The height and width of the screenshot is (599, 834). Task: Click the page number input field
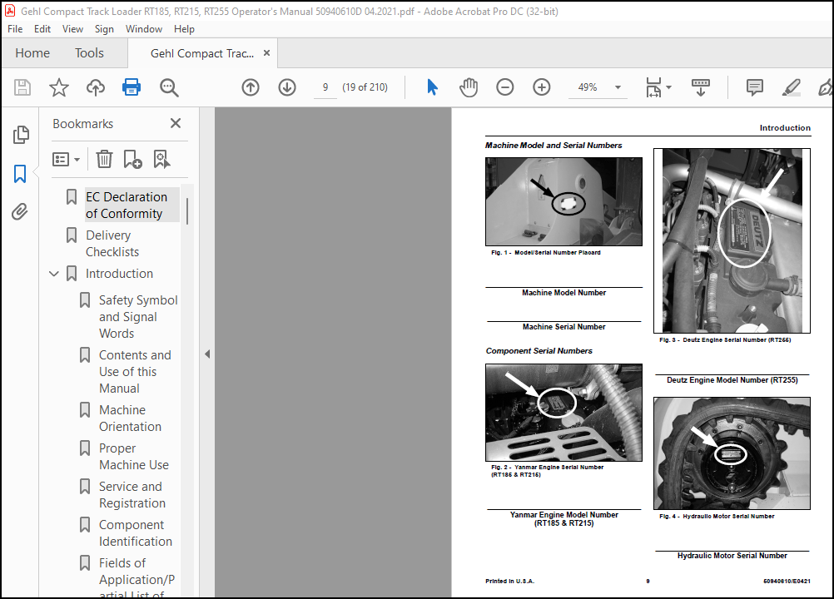point(325,87)
